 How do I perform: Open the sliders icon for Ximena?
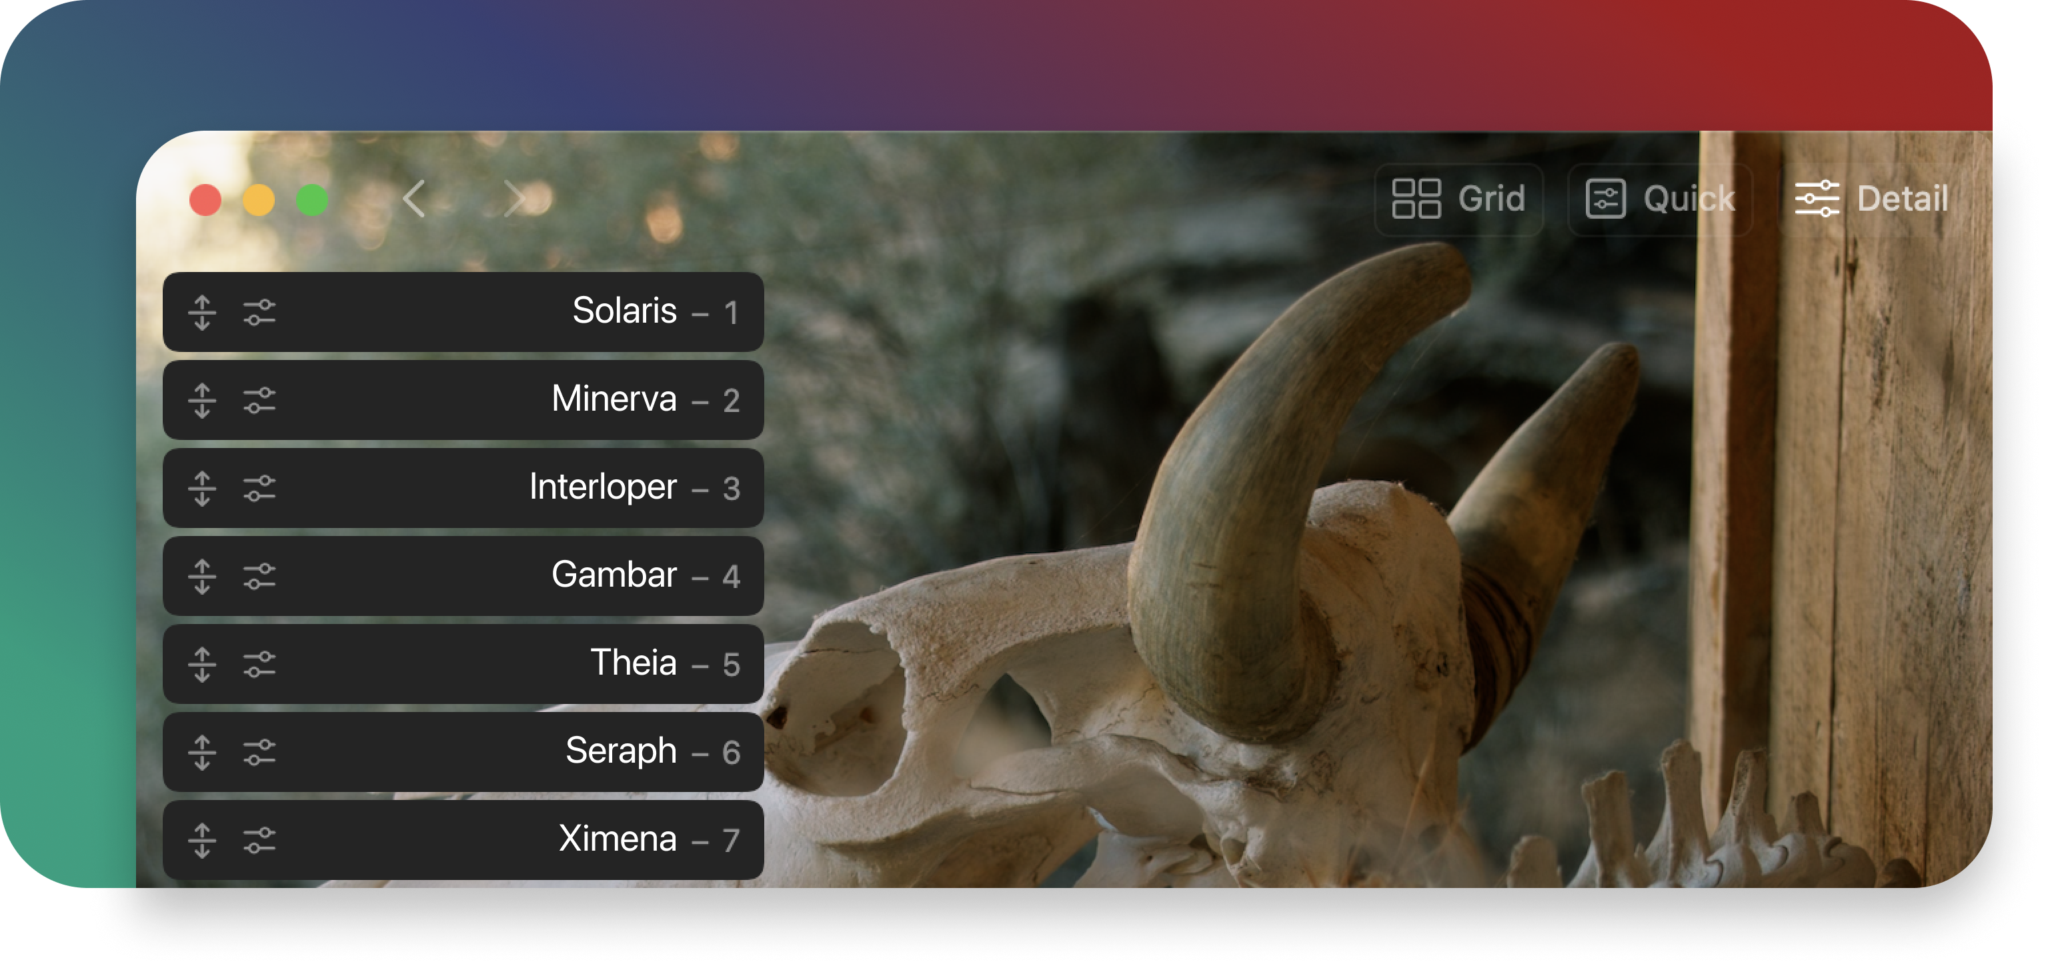[259, 840]
